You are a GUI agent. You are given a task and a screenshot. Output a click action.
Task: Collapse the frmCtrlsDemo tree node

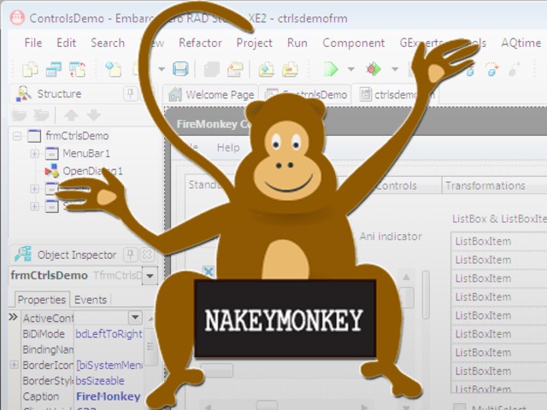point(17,136)
